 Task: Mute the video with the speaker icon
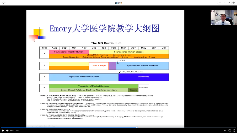[x=7, y=130]
